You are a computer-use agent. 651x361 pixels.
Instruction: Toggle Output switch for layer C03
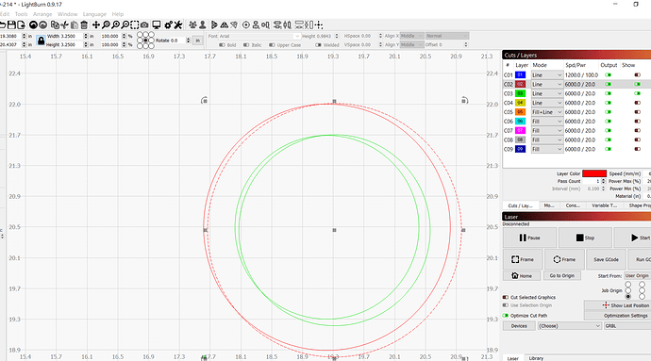[609, 93]
